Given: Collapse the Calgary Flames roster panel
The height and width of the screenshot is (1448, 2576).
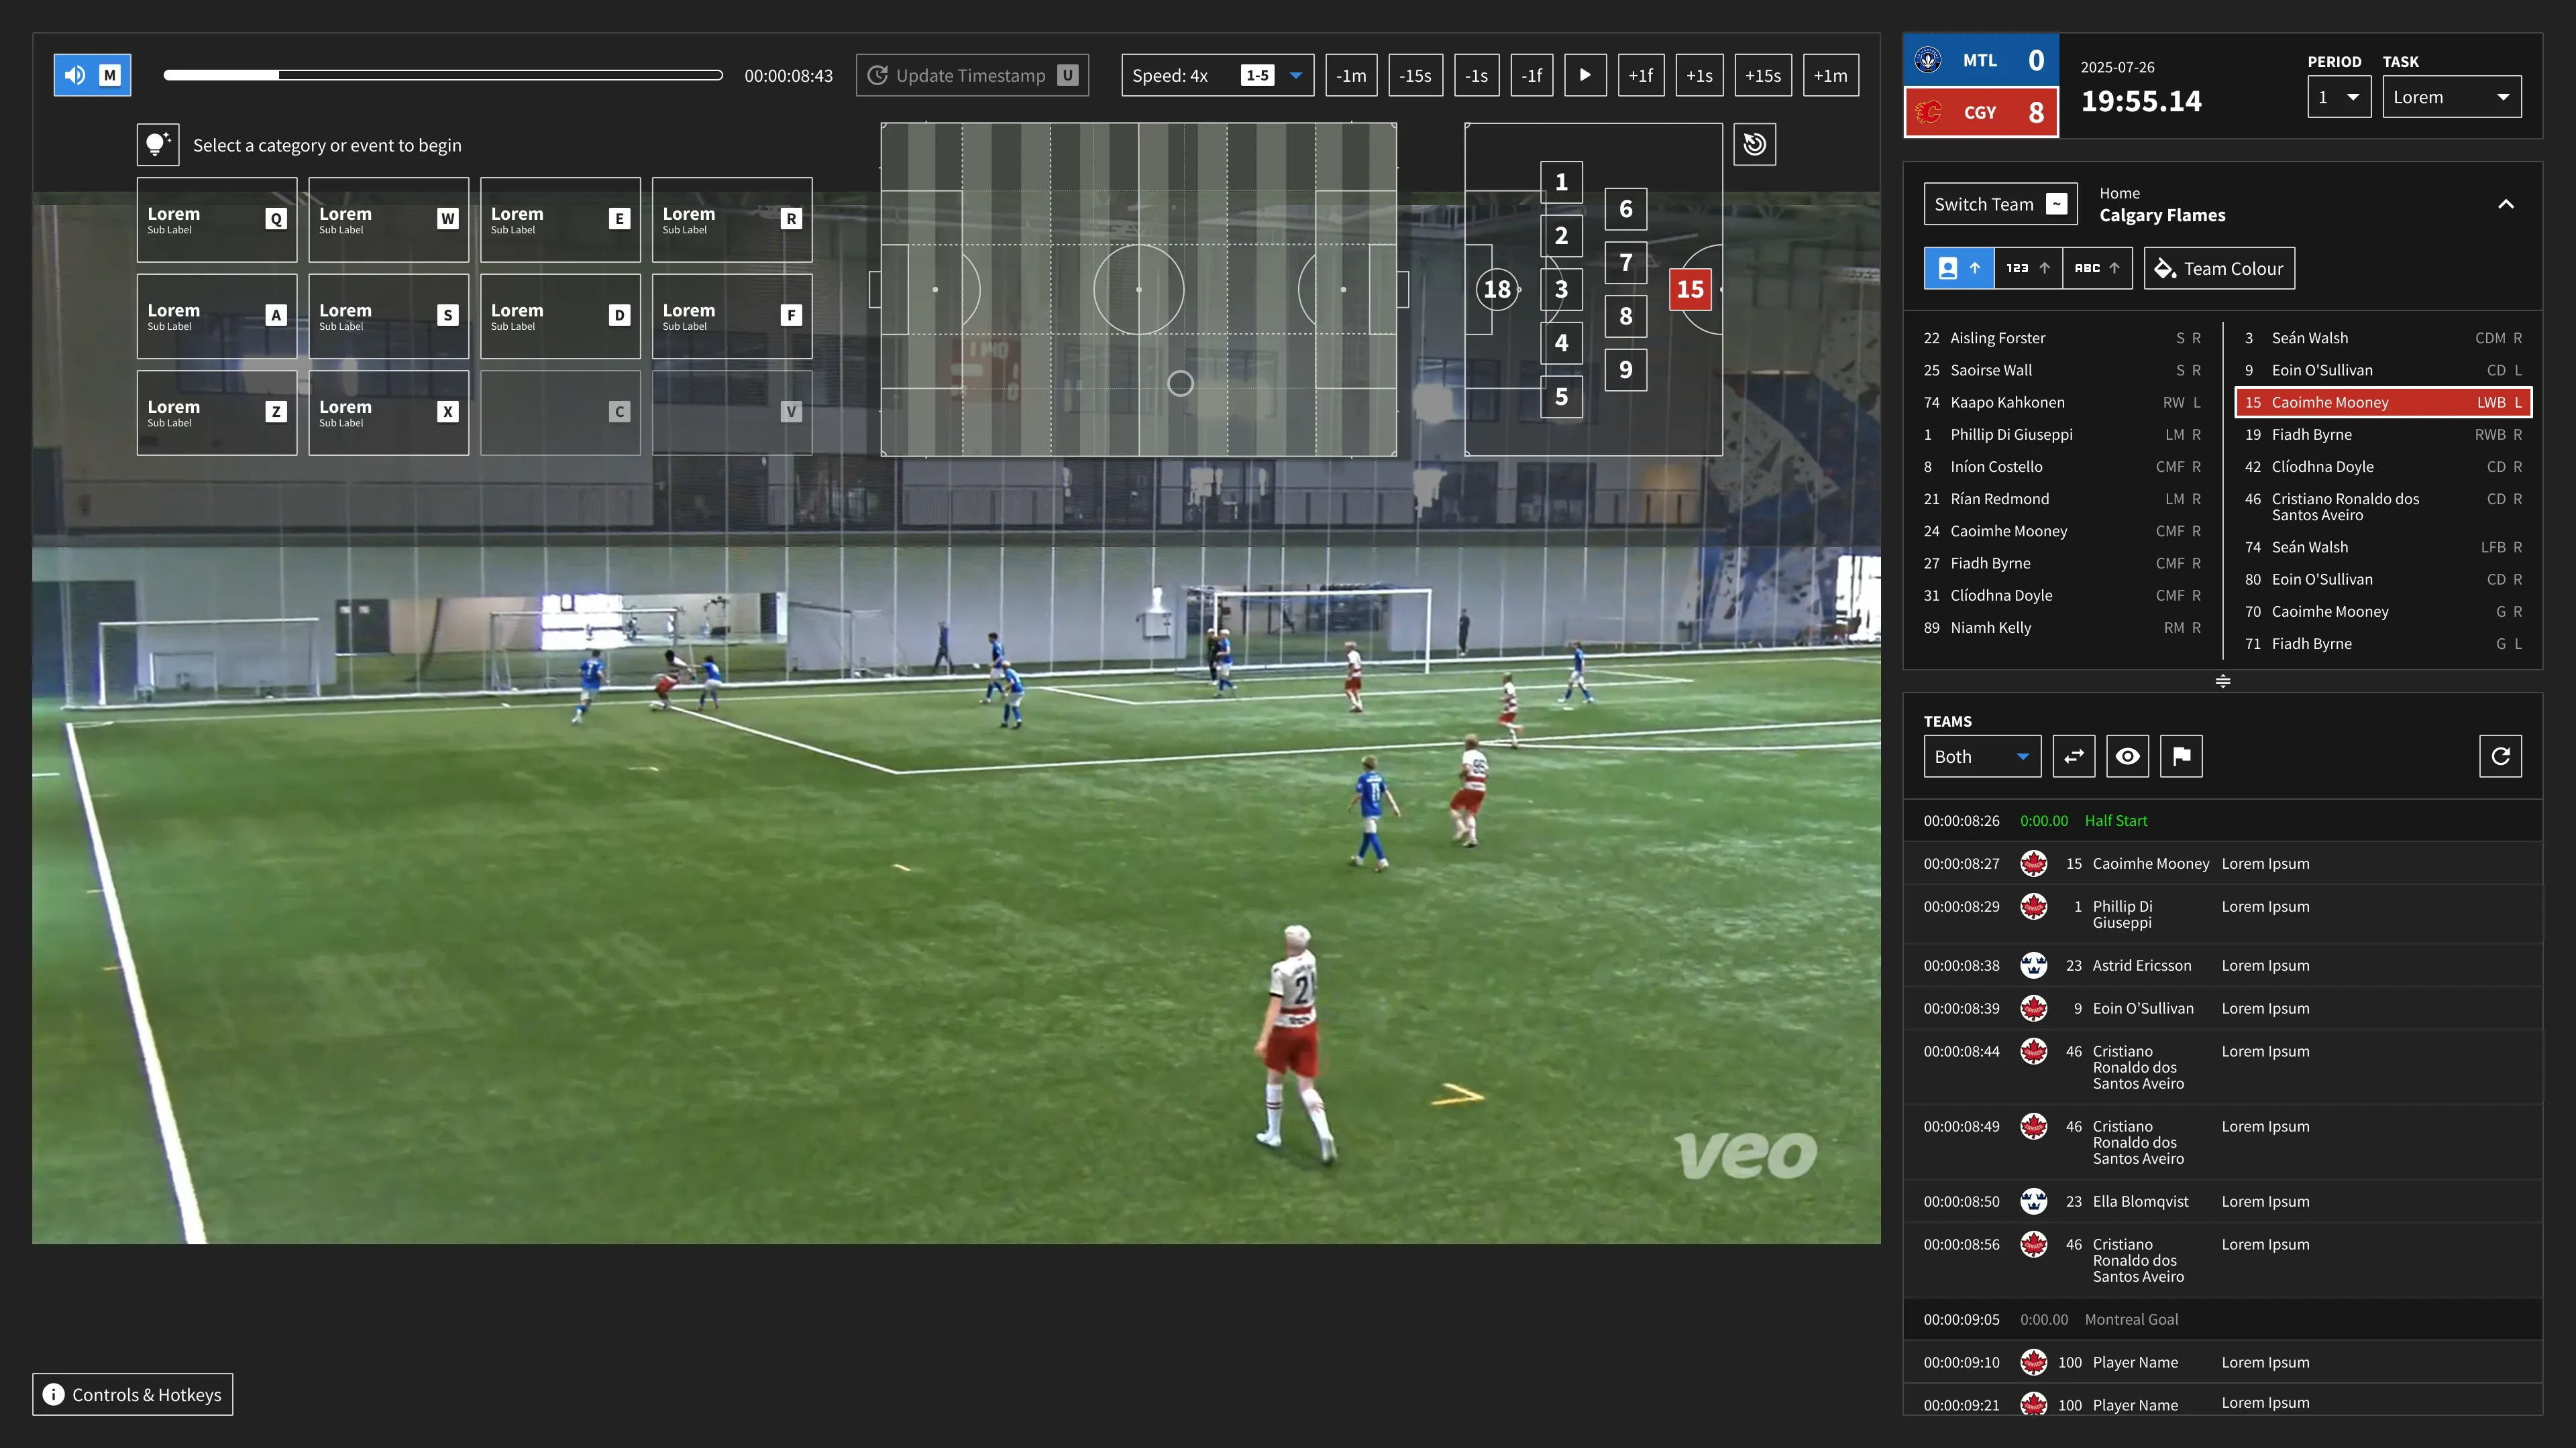Looking at the screenshot, I should tap(2506, 204).
